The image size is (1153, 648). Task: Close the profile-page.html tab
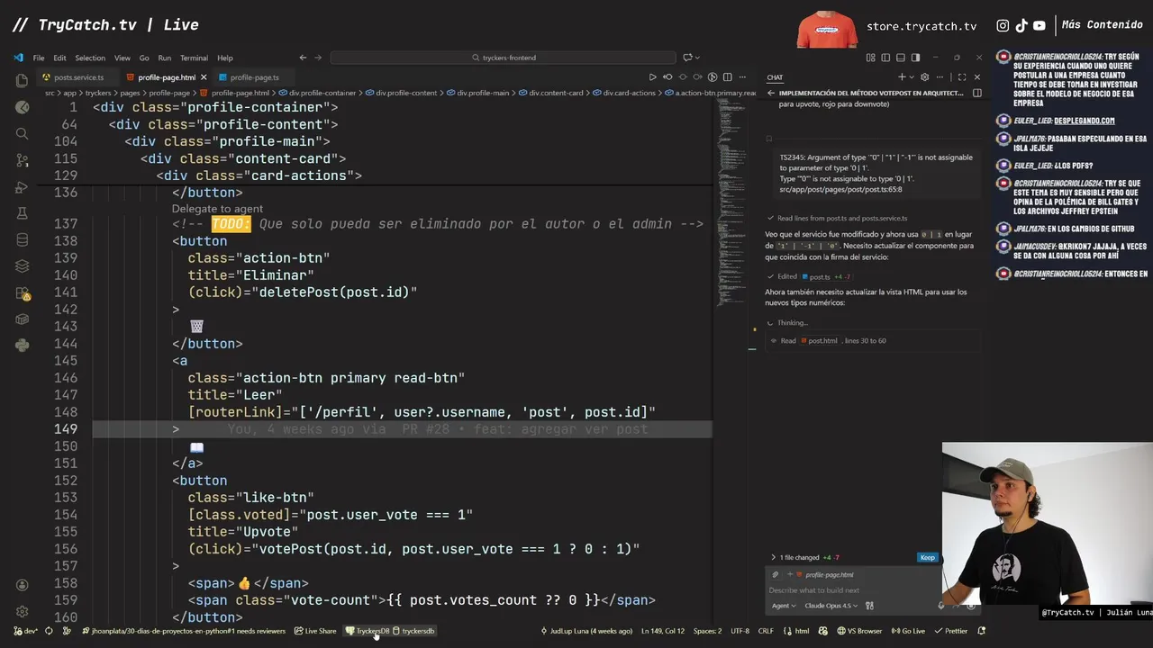[x=204, y=77]
